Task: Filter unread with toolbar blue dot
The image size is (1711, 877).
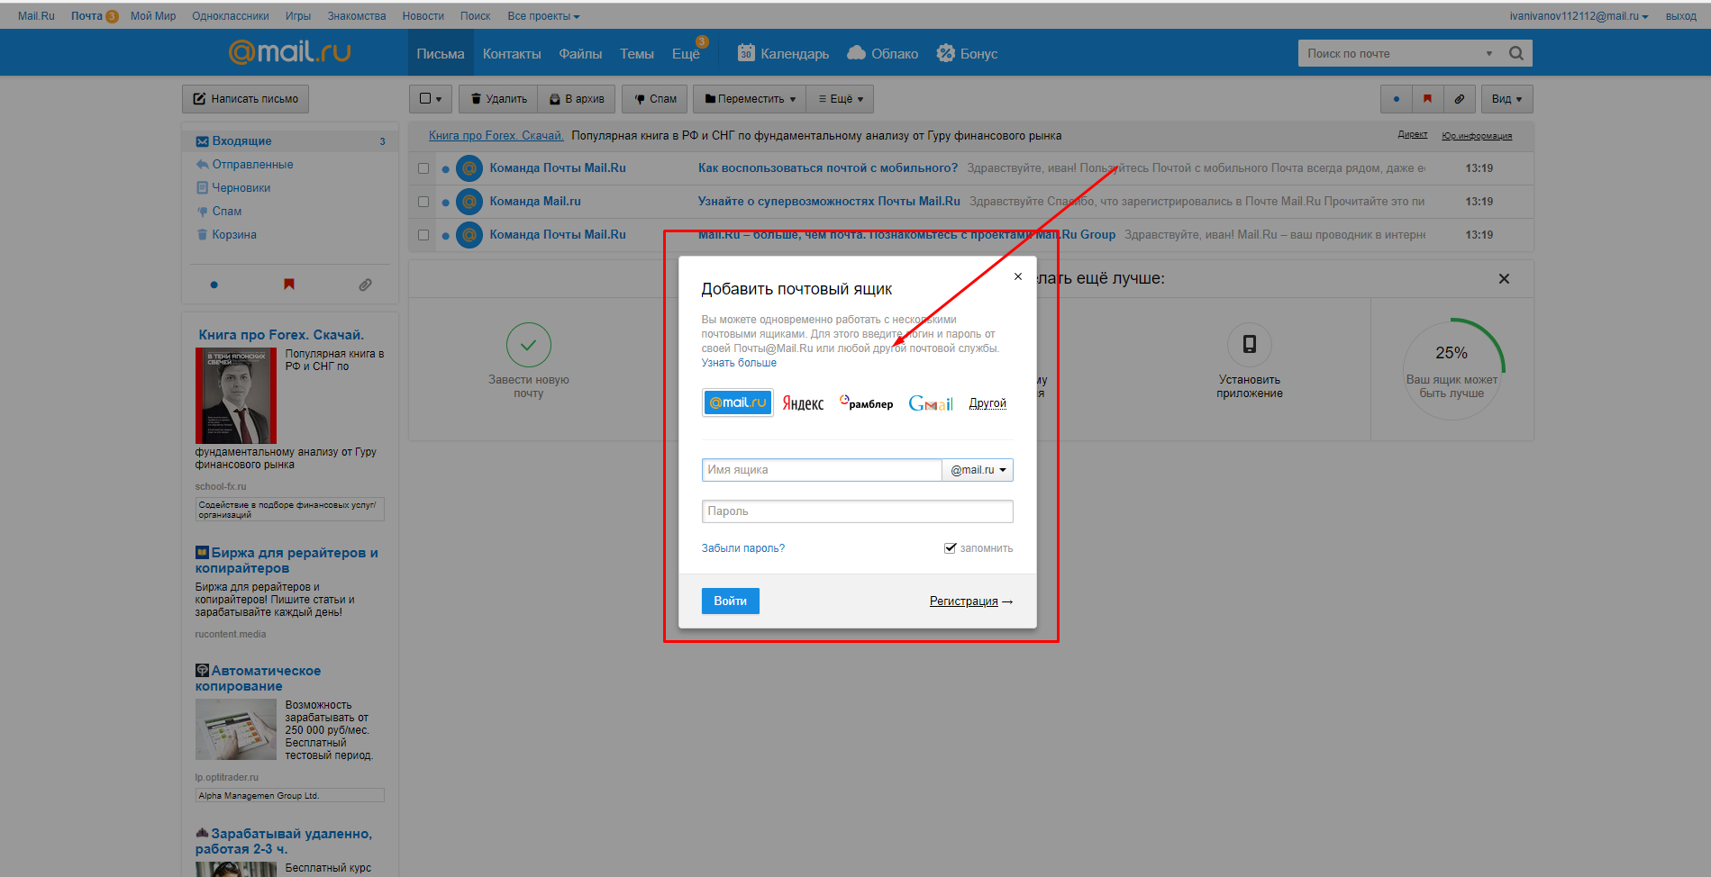Action: (x=1397, y=99)
